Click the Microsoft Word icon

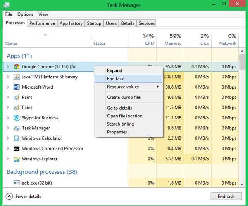[17, 87]
